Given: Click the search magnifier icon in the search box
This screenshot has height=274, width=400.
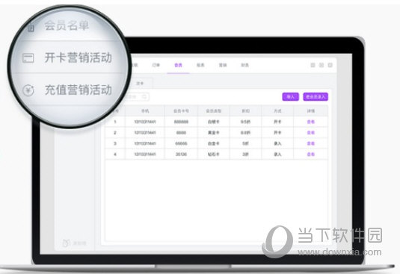Looking at the screenshot, I should [144, 97].
